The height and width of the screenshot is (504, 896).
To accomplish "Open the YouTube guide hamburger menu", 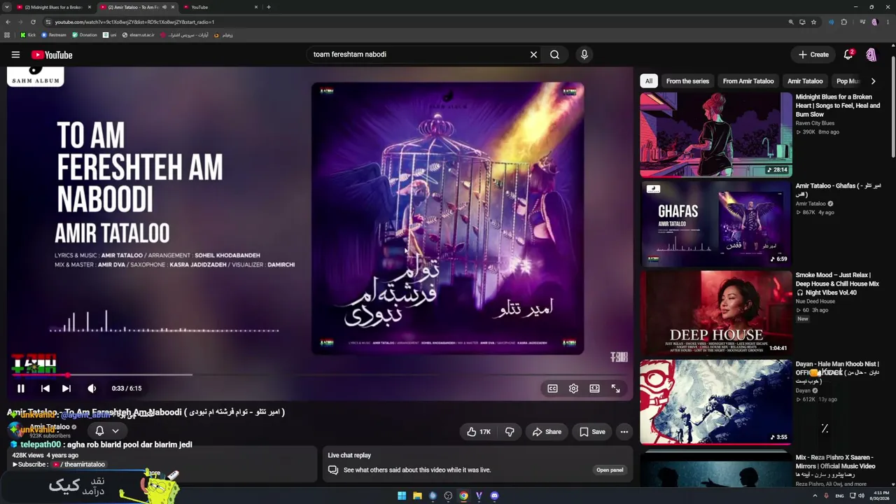I will 15,55.
